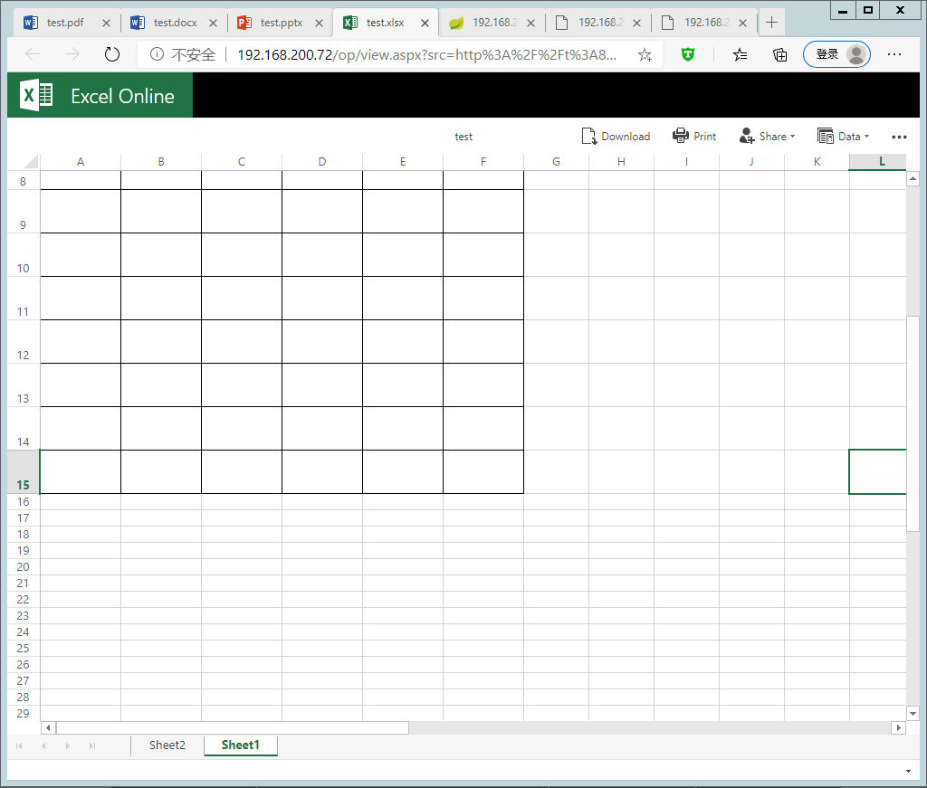Select column G header
Image resolution: width=927 pixels, height=788 pixels.
pos(557,161)
